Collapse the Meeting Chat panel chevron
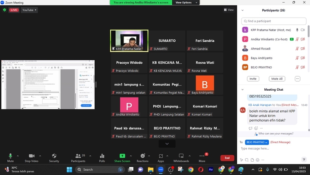310x175 pixels. 242,89
